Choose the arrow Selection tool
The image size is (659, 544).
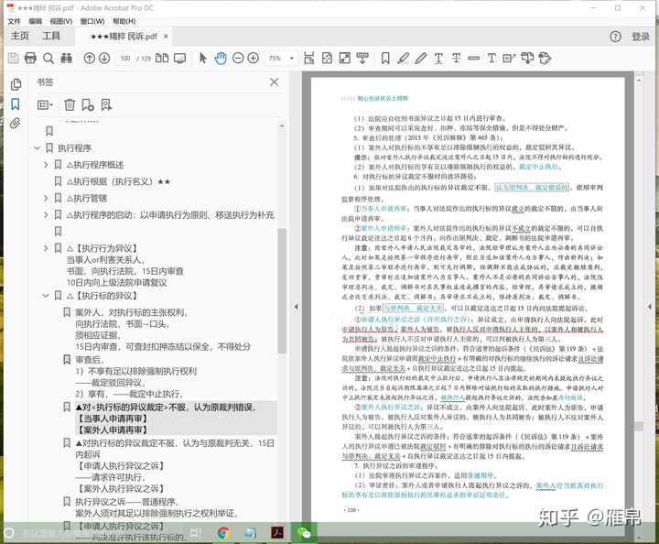coord(203,59)
